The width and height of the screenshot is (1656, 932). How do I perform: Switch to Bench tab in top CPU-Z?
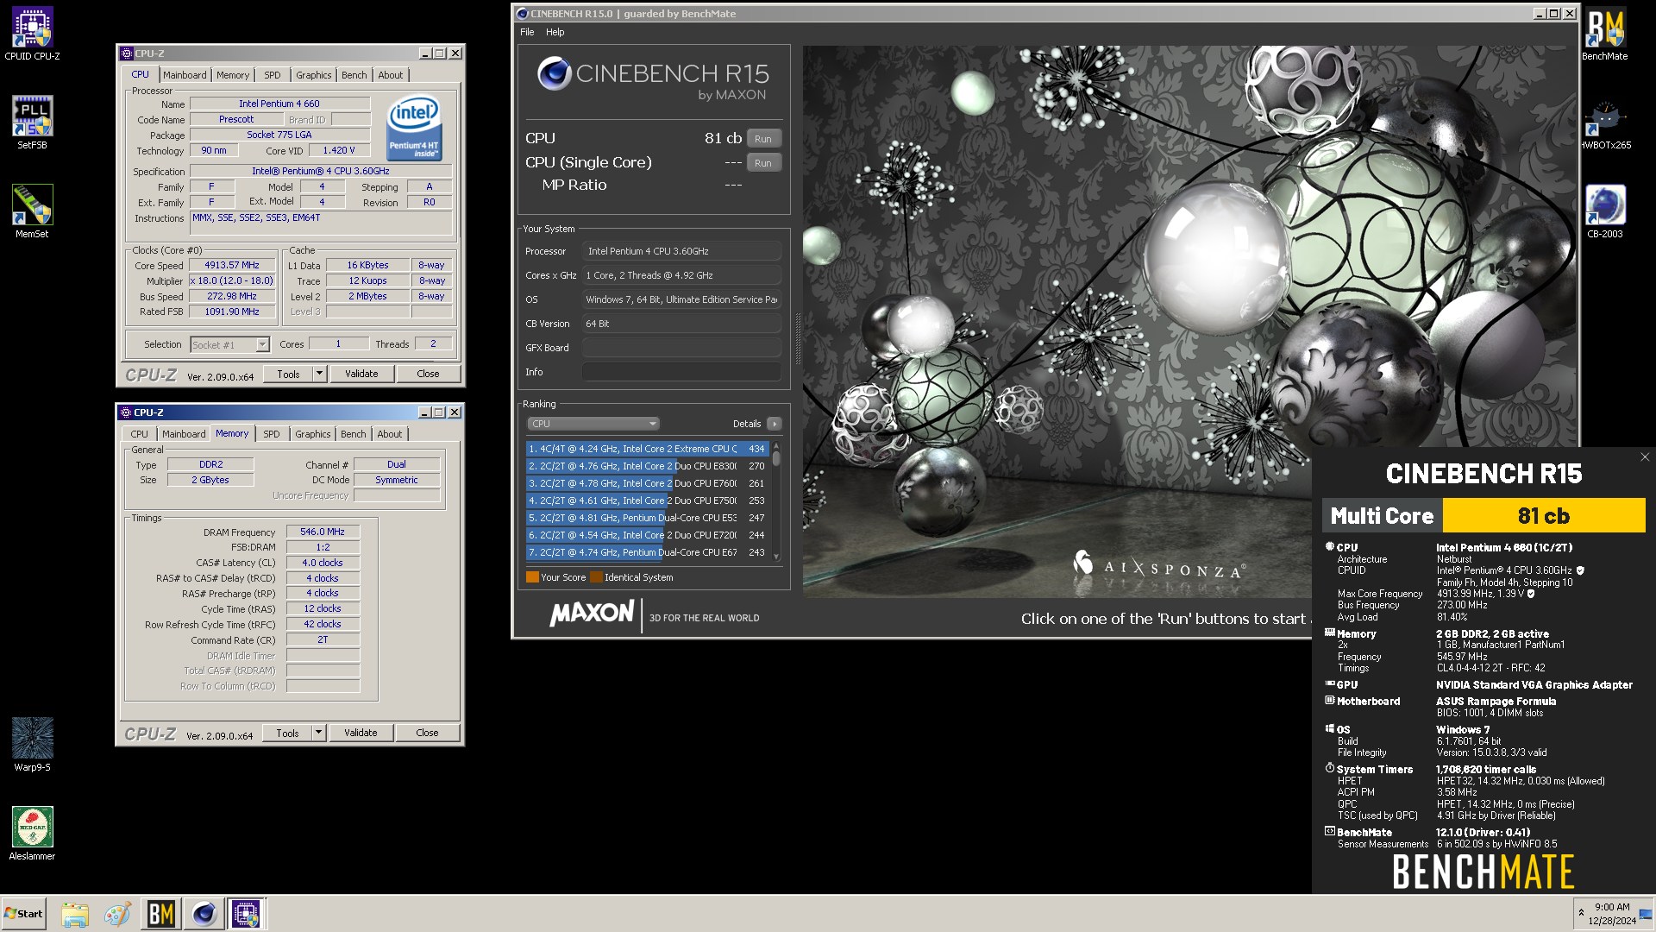point(354,75)
